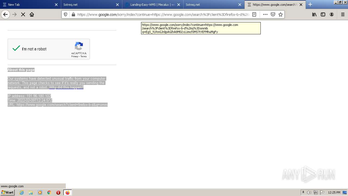Open page actions three-dot menu
This screenshot has height=196, width=348.
coord(265,14)
